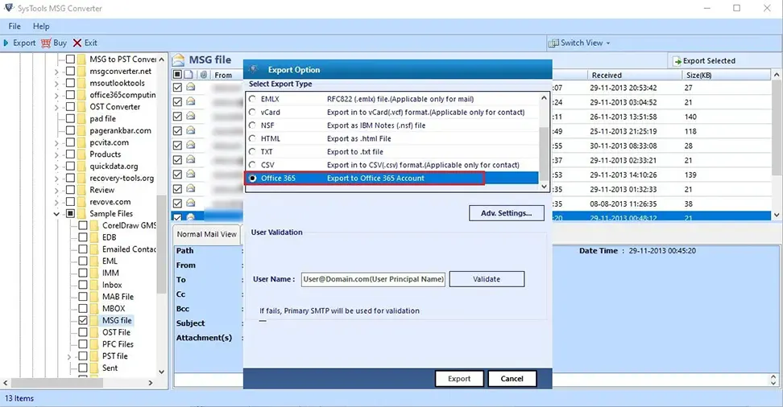Collapse the Sample Files tree node
The width and height of the screenshot is (783, 407).
pyautogui.click(x=56, y=214)
